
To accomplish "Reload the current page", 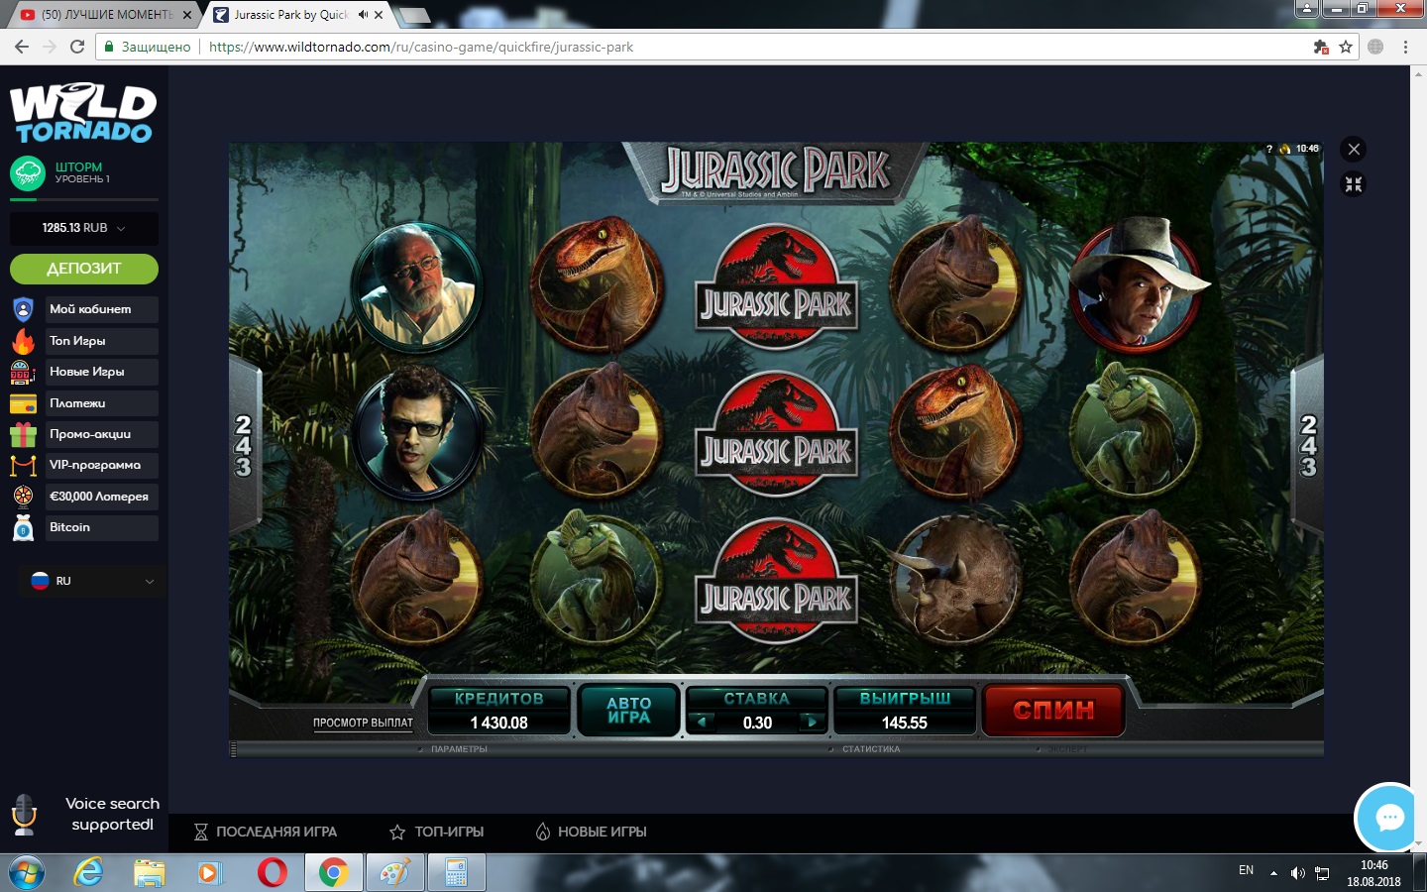I will [77, 47].
